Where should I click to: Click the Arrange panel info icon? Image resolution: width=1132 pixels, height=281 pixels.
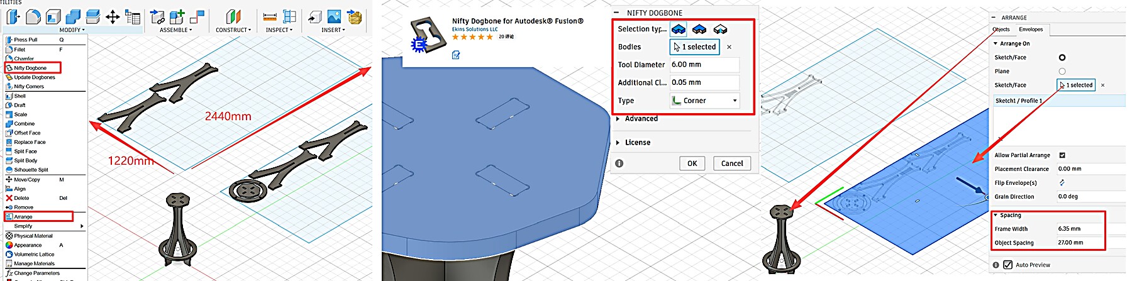coord(996,265)
